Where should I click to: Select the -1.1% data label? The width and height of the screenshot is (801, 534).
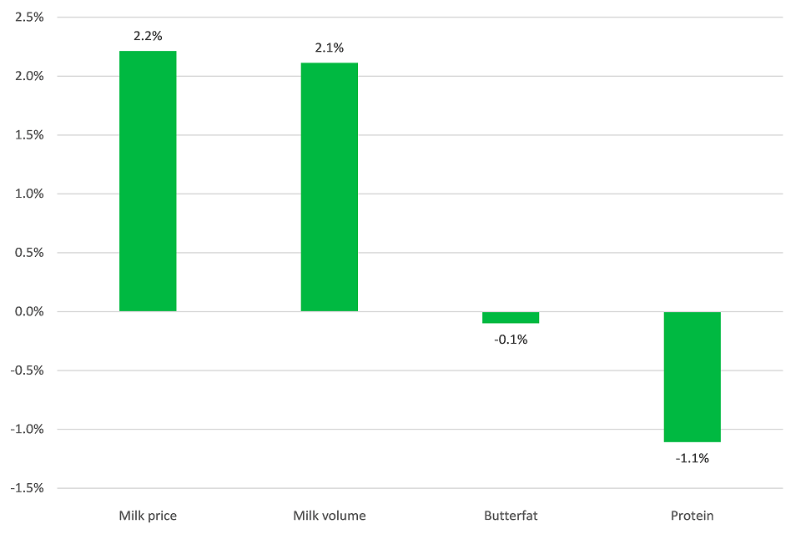(x=692, y=458)
